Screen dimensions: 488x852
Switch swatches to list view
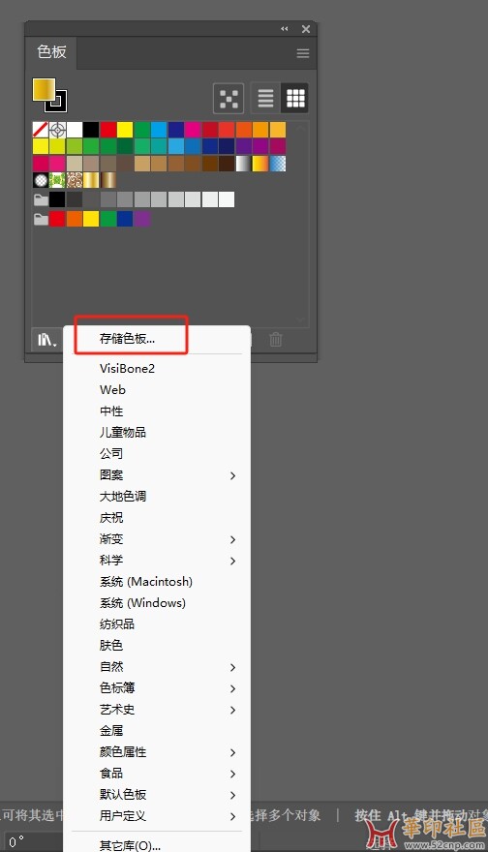point(265,99)
